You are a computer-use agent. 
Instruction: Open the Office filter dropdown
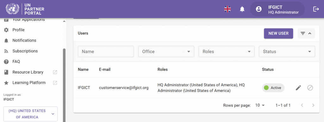click(166, 51)
